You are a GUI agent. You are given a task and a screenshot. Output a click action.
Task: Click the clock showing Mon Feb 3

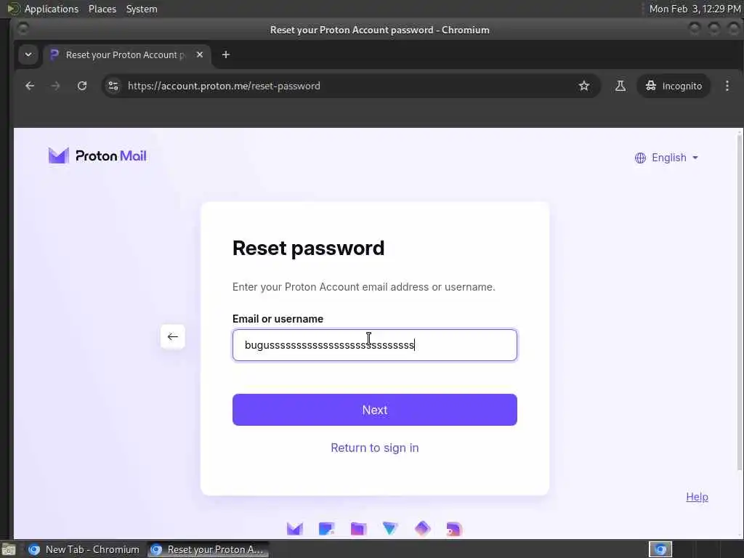pos(695,9)
